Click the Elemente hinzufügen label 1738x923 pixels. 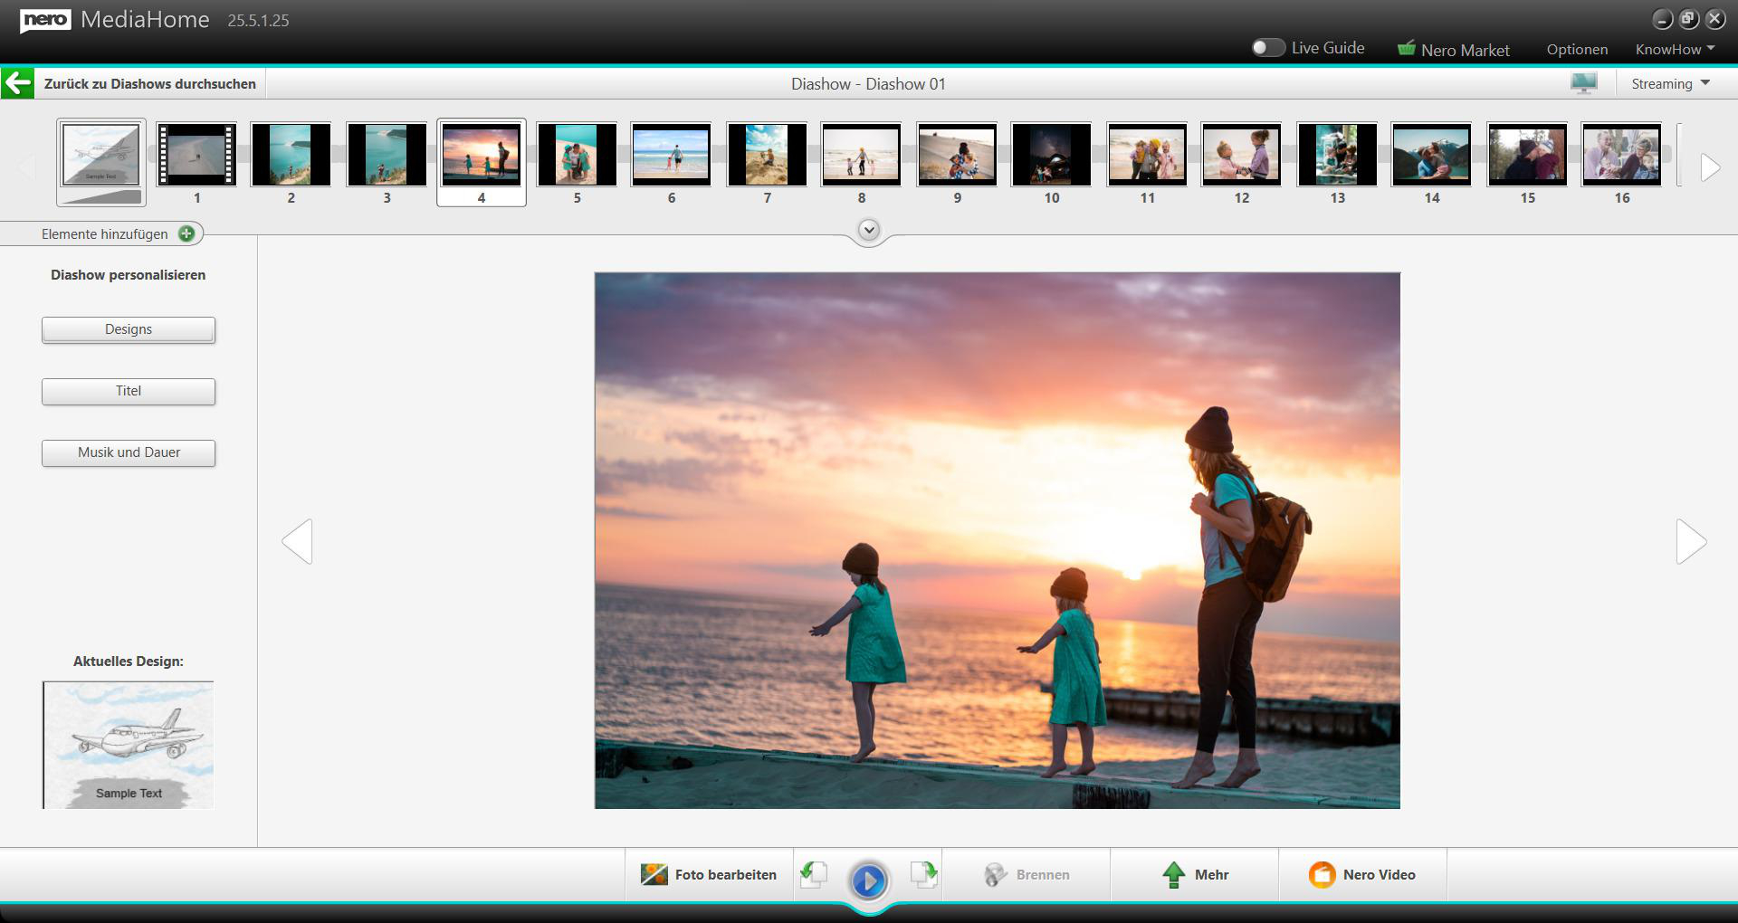click(x=105, y=233)
